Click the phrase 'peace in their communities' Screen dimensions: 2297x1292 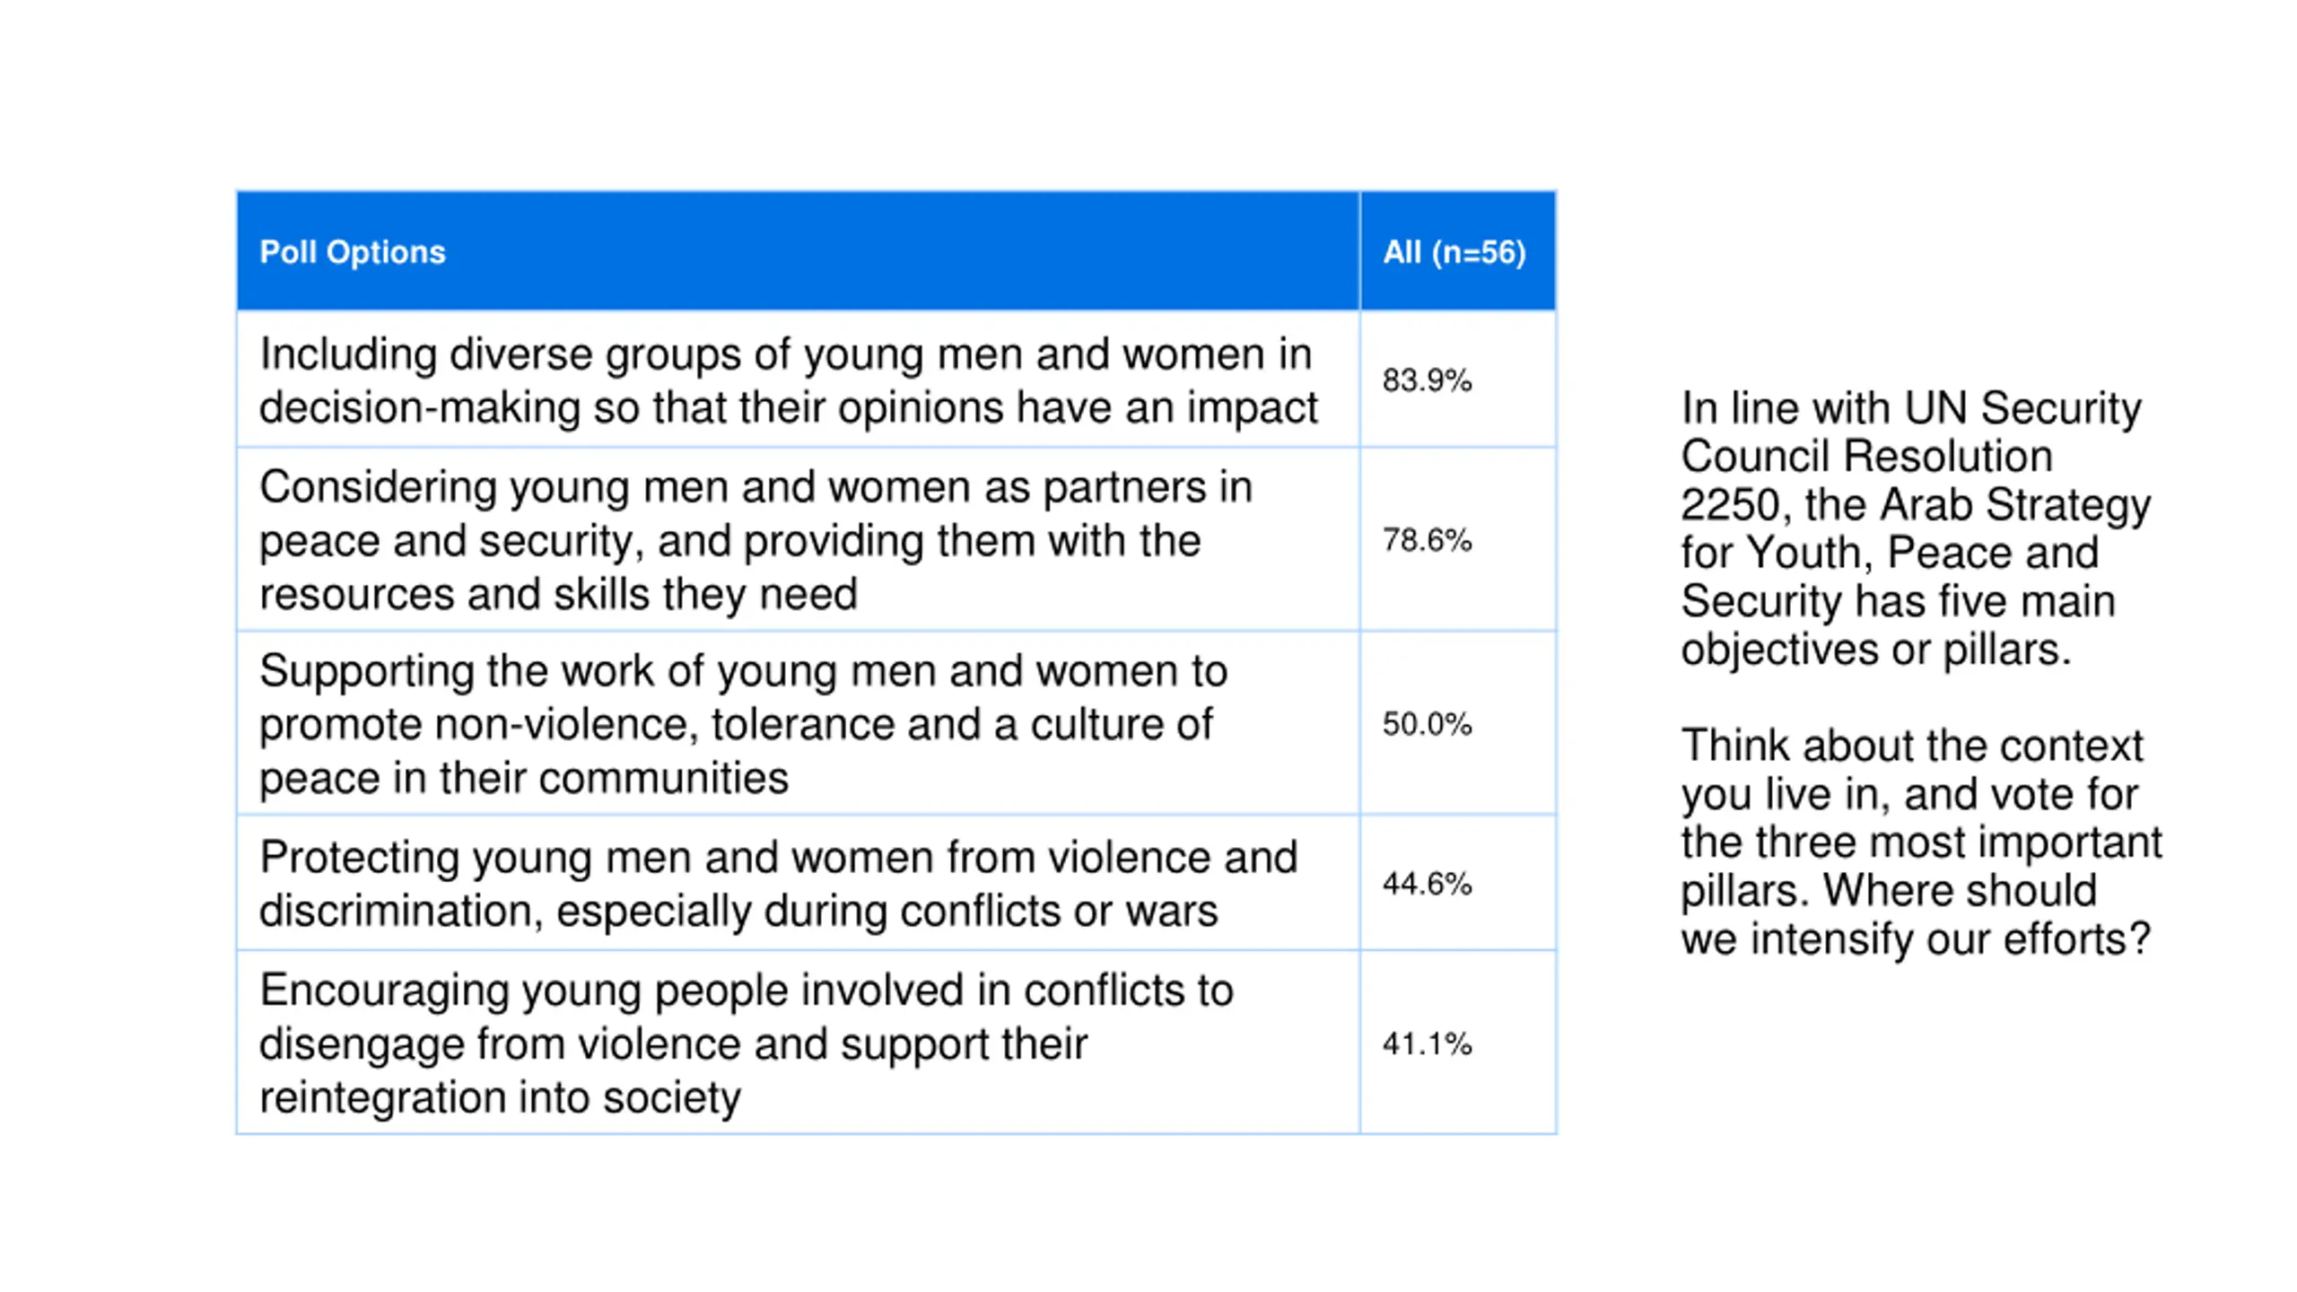tap(523, 777)
